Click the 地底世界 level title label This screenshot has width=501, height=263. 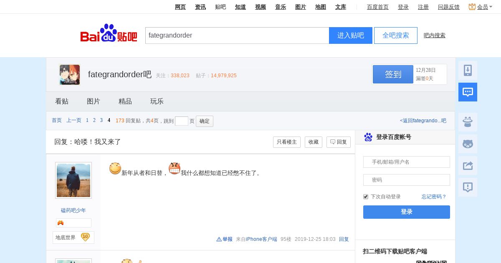(x=66, y=238)
